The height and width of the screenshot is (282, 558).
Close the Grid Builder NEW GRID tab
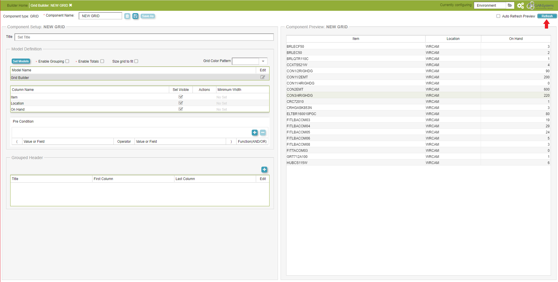71,5
